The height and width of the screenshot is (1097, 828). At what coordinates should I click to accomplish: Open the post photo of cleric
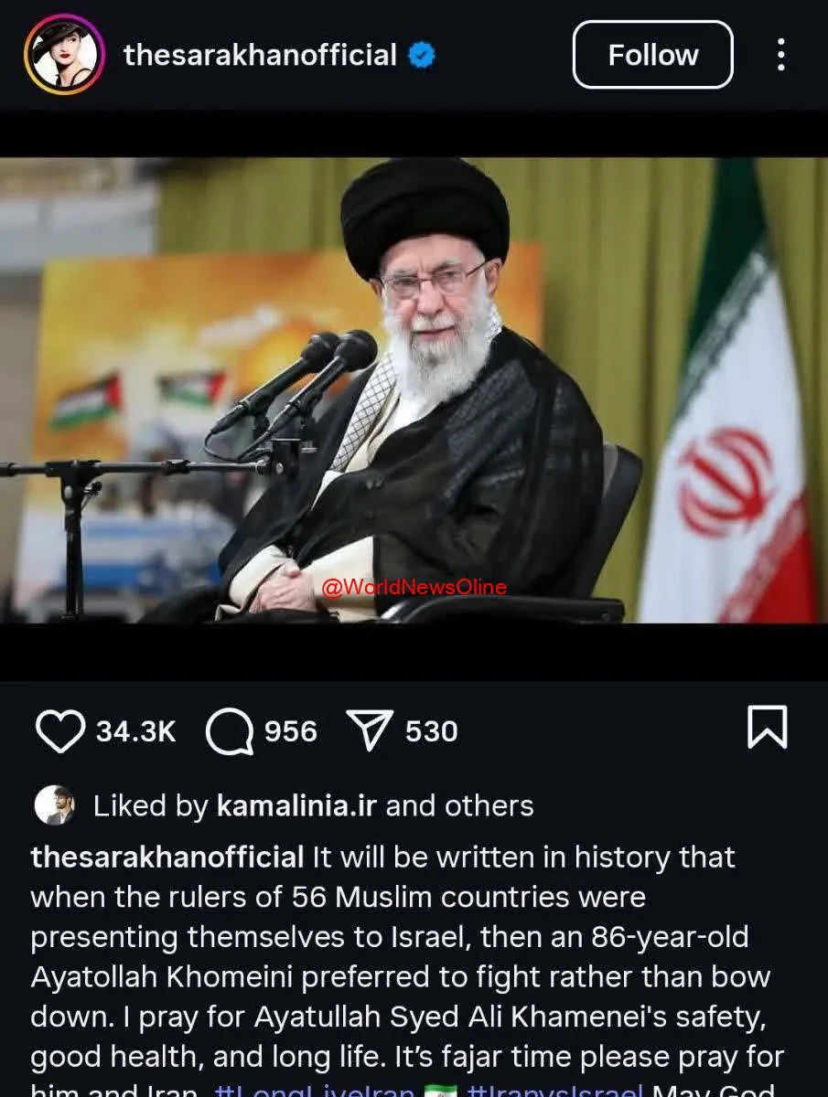(414, 390)
